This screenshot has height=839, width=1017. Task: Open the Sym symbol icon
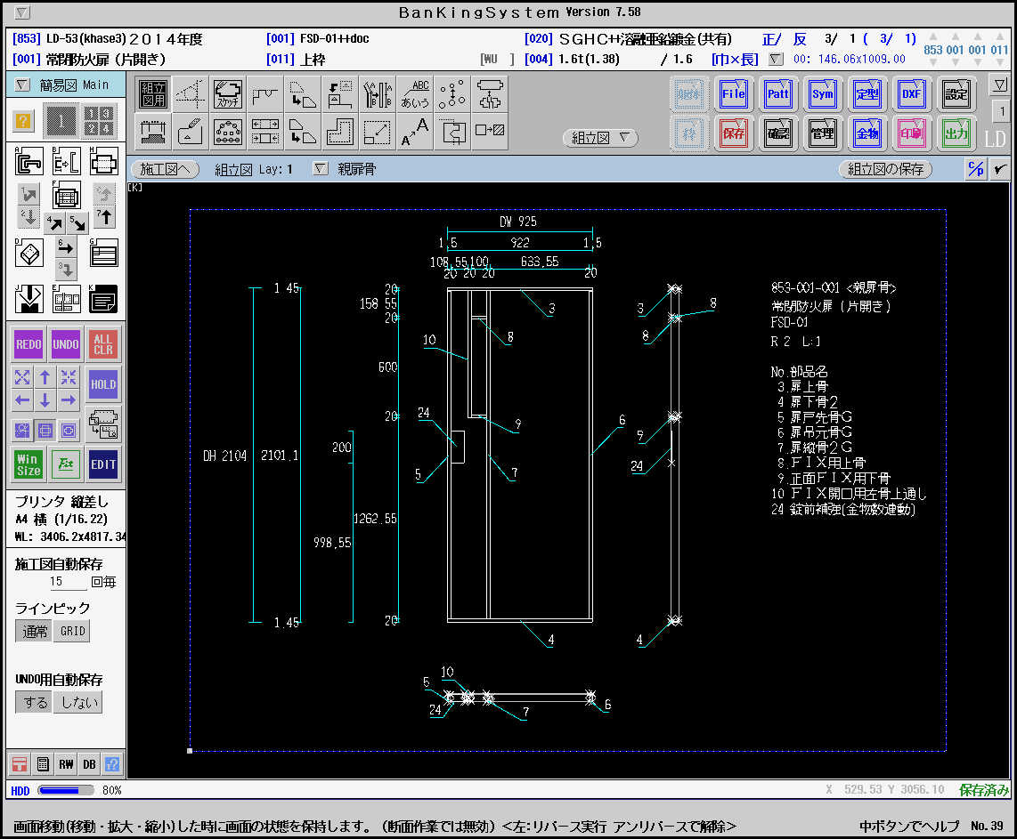pyautogui.click(x=823, y=94)
